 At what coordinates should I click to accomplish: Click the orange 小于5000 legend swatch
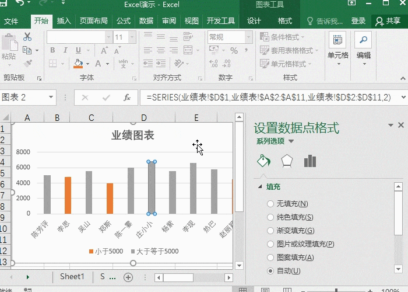pos(91,251)
